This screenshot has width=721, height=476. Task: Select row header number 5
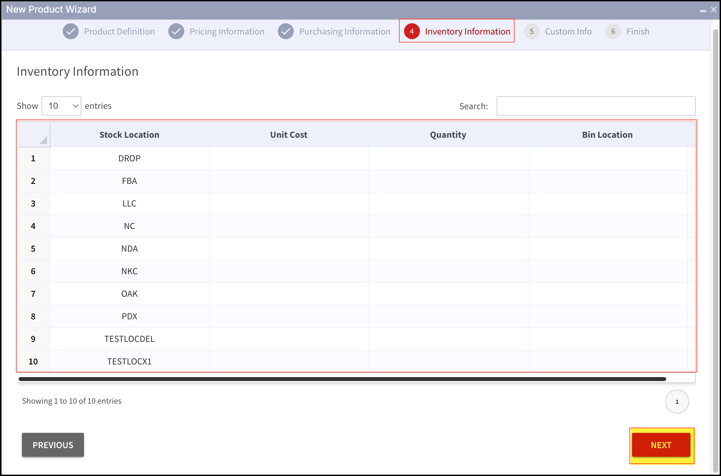(34, 249)
